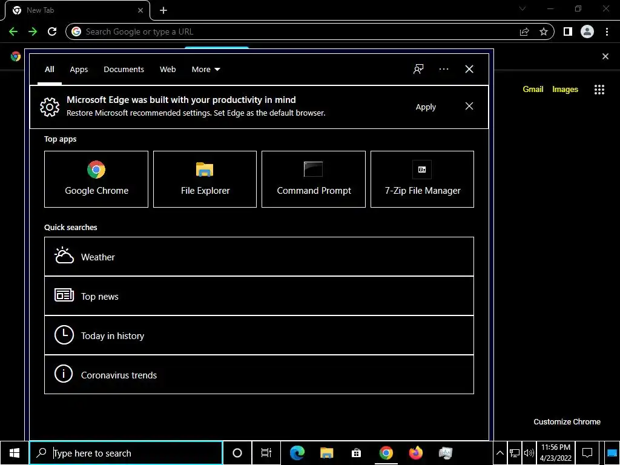
Task: Close the New Tab tab
Action: click(140, 11)
